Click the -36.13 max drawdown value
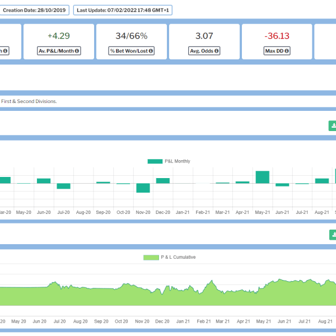336x336 pixels. (277, 36)
